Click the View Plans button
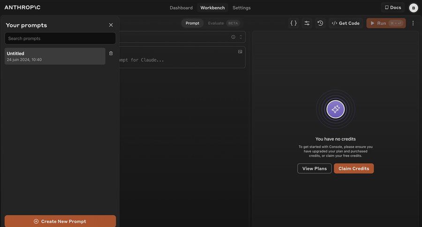 (x=314, y=168)
